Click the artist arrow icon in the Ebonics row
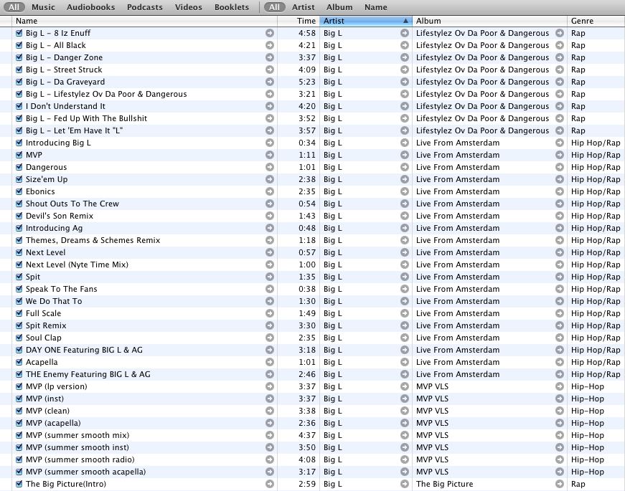The height and width of the screenshot is (491, 625). pyautogui.click(x=405, y=191)
